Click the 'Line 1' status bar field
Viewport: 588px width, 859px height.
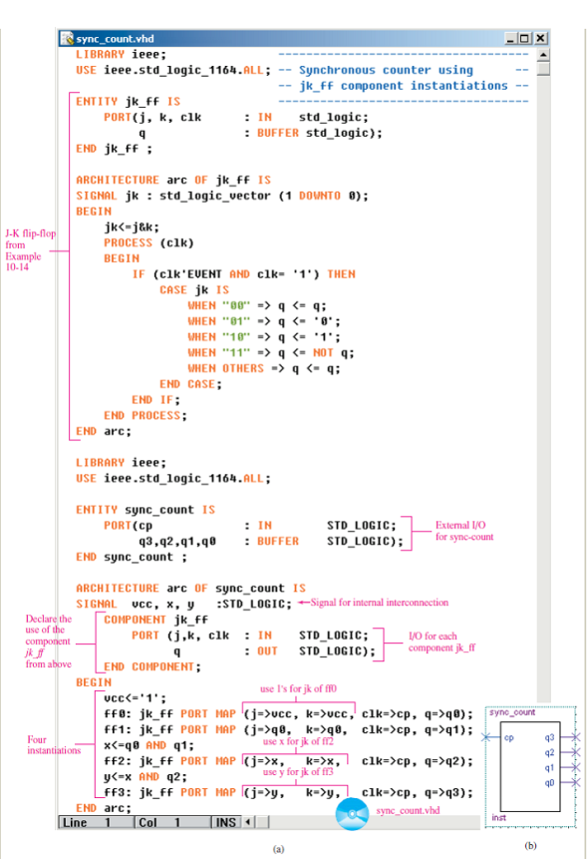tap(96, 822)
